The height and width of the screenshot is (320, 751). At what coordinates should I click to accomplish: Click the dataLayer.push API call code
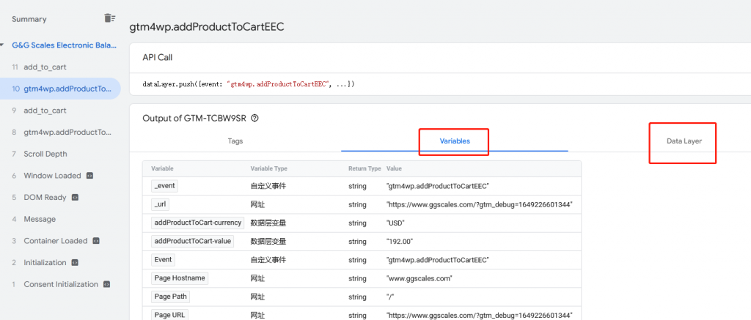click(x=249, y=84)
